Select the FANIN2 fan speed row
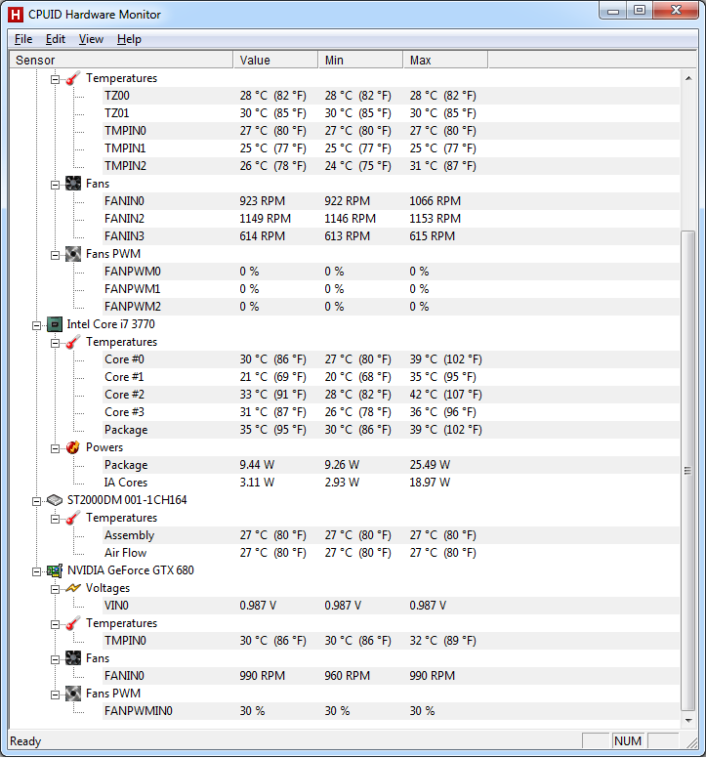The image size is (706, 758). (x=124, y=219)
